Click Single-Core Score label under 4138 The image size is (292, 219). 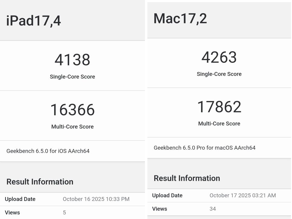tap(72, 77)
